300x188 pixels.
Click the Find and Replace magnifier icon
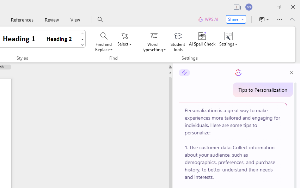click(104, 36)
